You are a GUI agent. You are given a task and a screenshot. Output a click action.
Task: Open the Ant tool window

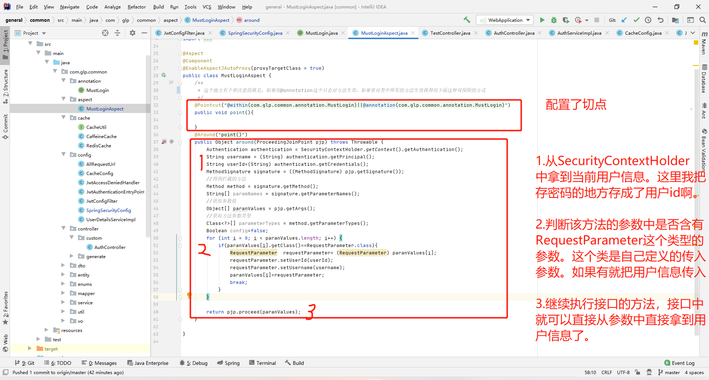704,110
